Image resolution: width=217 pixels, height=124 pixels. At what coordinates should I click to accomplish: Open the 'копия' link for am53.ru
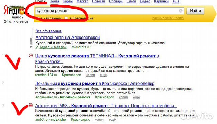click(x=99, y=120)
